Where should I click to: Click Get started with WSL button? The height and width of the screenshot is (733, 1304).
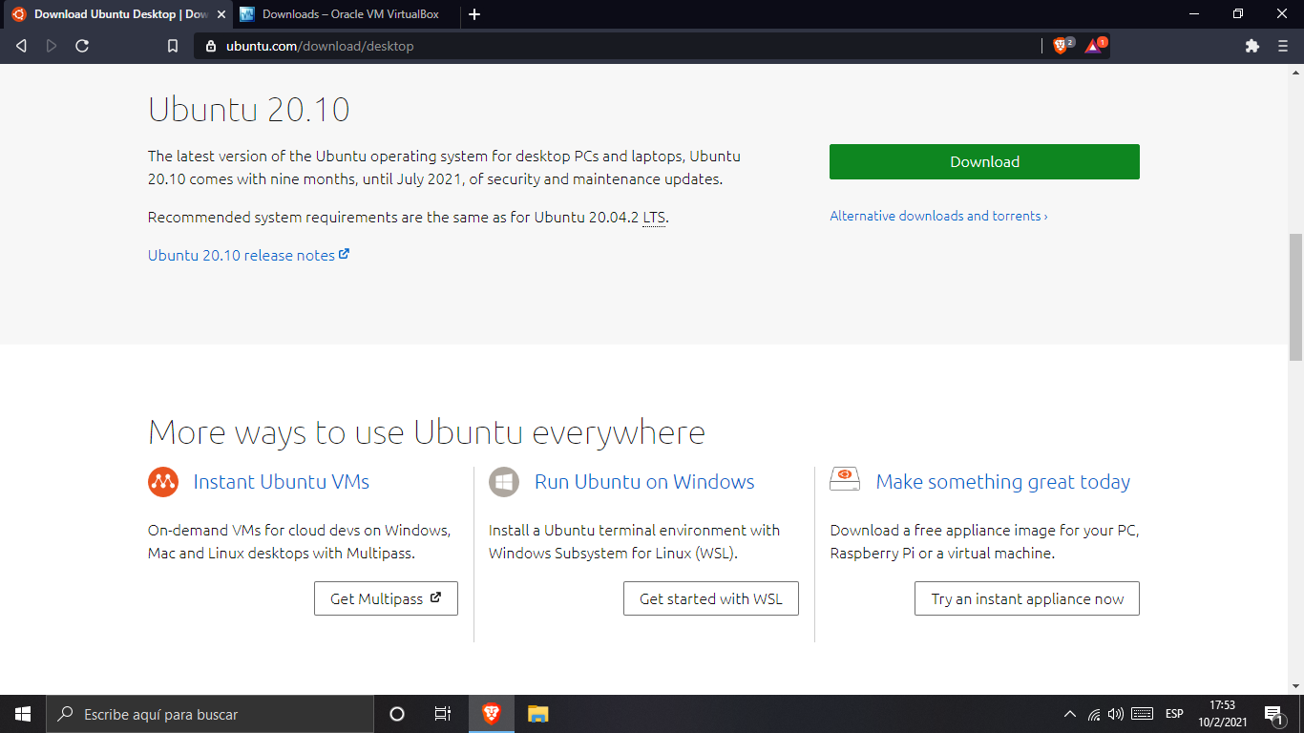pyautogui.click(x=711, y=598)
